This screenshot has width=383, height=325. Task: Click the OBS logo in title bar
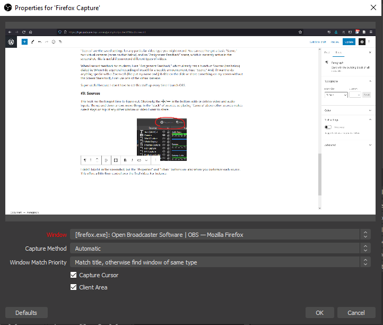pyautogui.click(x=8, y=7)
